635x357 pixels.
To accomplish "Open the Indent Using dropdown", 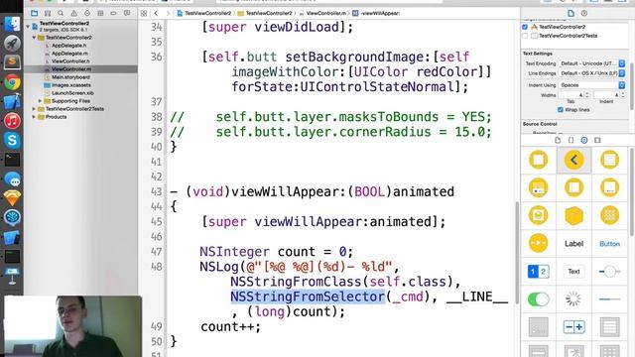I will (x=592, y=85).
